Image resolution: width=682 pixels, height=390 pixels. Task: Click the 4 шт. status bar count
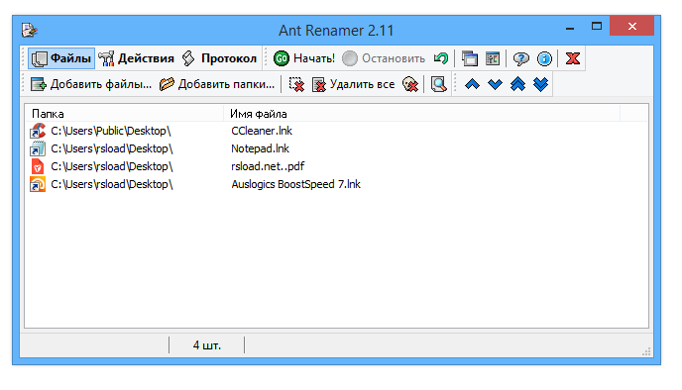pos(206,345)
